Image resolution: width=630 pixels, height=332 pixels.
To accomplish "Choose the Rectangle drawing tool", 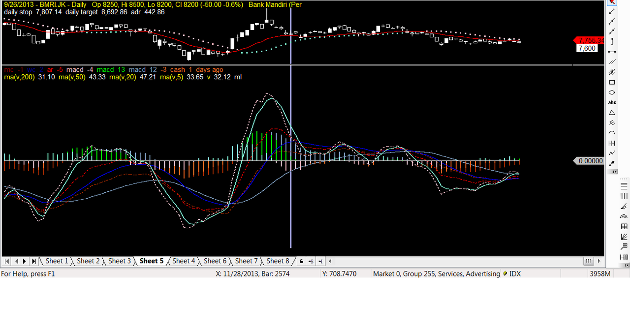I will 612,82.
